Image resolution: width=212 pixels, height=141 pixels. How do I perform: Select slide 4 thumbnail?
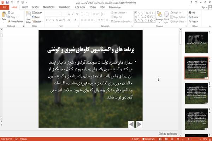pos(196,119)
